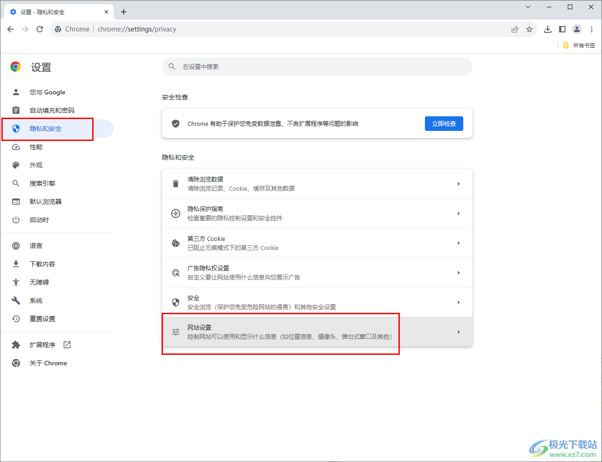Image resolution: width=602 pixels, height=462 pixels.
Task: Open 自动填充和密码 in the sidebar
Action: (x=58, y=110)
